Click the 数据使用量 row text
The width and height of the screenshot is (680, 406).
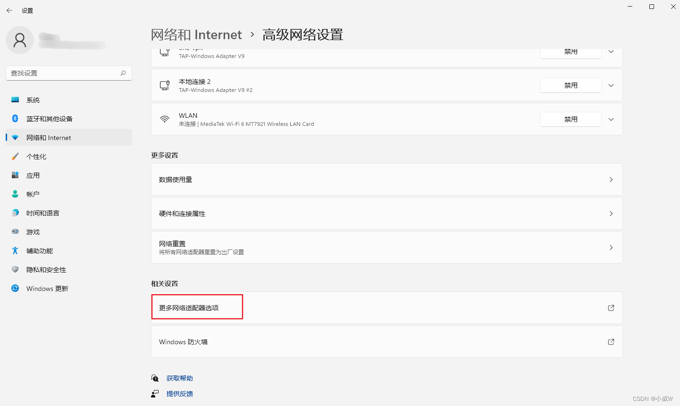[x=176, y=180]
